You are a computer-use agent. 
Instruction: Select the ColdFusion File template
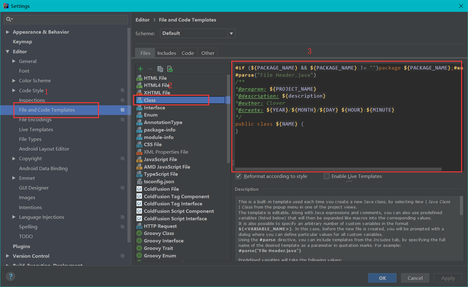point(161,189)
